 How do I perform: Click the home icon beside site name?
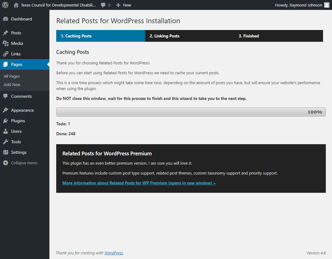(x=16, y=5)
